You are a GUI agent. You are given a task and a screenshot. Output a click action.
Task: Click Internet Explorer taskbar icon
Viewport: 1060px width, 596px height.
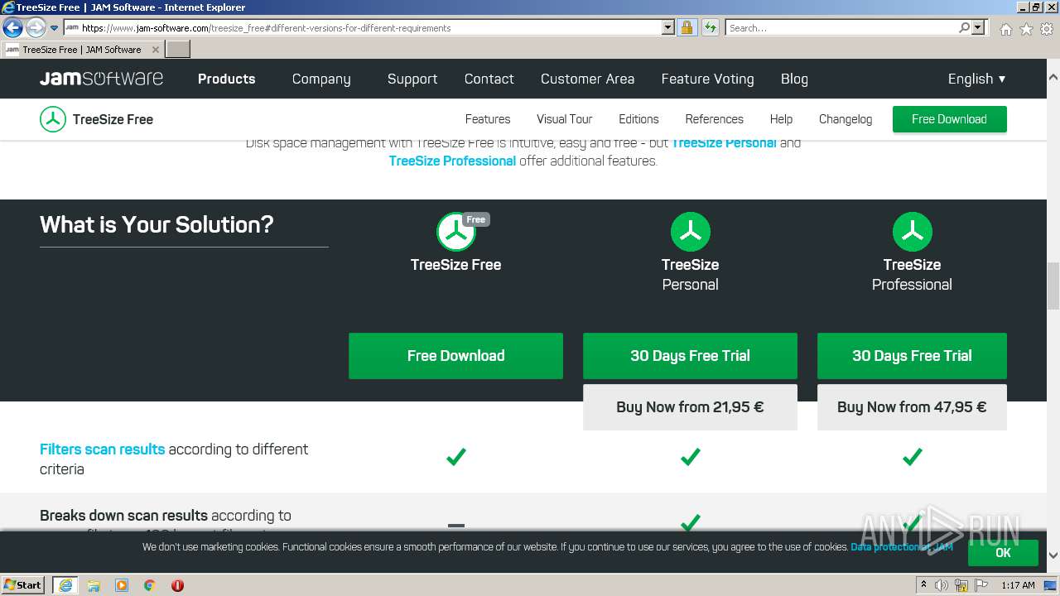[65, 584]
